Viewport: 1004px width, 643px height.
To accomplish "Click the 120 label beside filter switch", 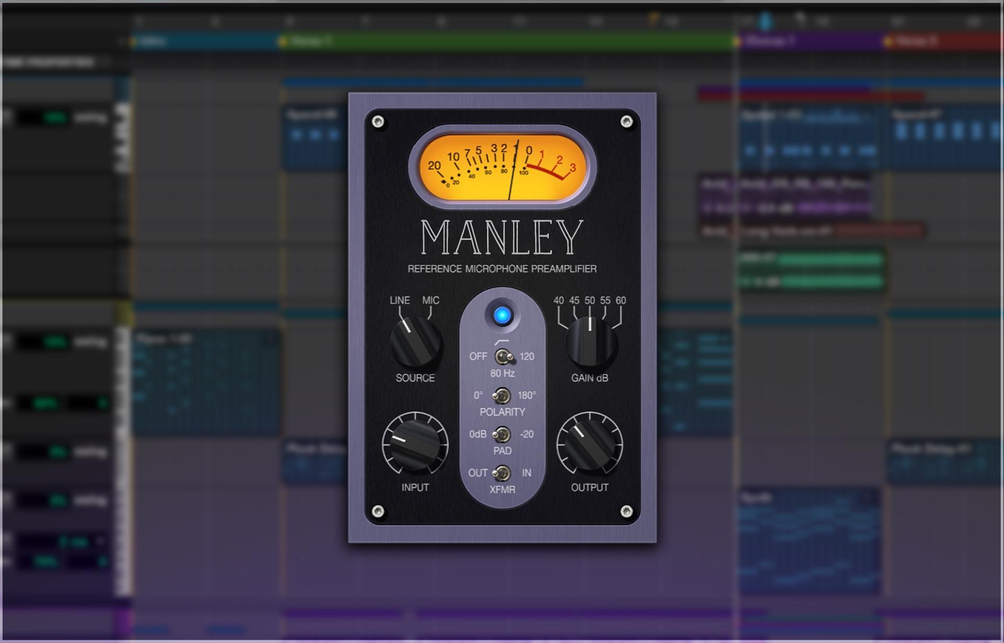I will pos(527,357).
